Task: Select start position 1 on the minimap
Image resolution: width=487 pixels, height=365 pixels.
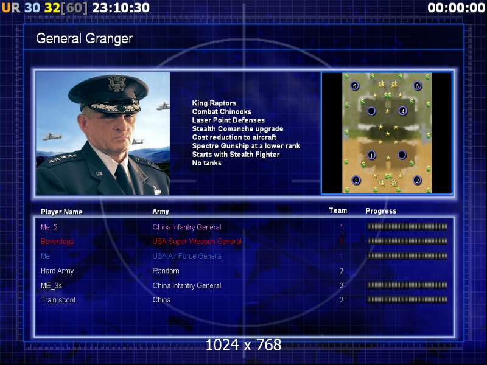Action: point(371,155)
